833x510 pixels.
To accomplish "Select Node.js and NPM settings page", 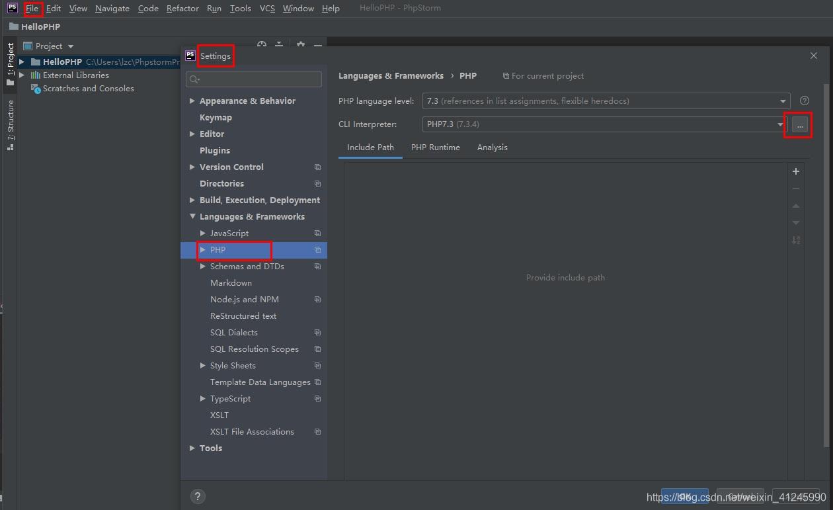I will 244,300.
